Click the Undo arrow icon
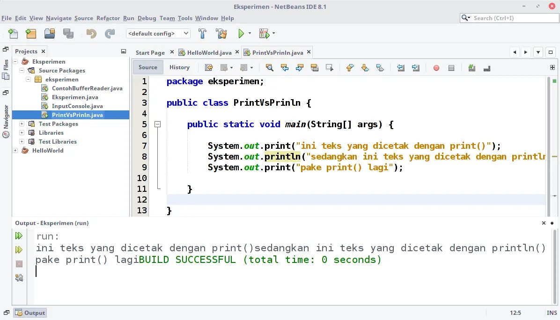560x320 pixels. pyautogui.click(x=91, y=34)
